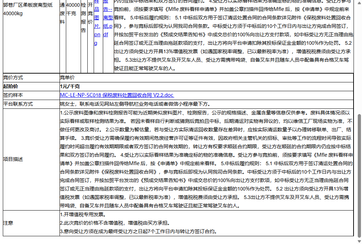362x244 pixels.
Task: Click the line 1.开增值税专用发票。
Action: point(83,214)
